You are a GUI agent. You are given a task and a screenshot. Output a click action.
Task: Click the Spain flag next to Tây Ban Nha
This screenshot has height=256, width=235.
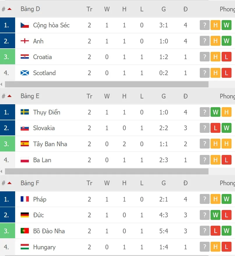pyautogui.click(x=25, y=144)
